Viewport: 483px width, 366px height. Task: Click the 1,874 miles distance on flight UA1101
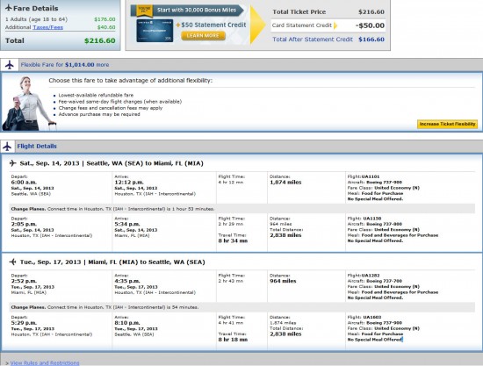285,183
